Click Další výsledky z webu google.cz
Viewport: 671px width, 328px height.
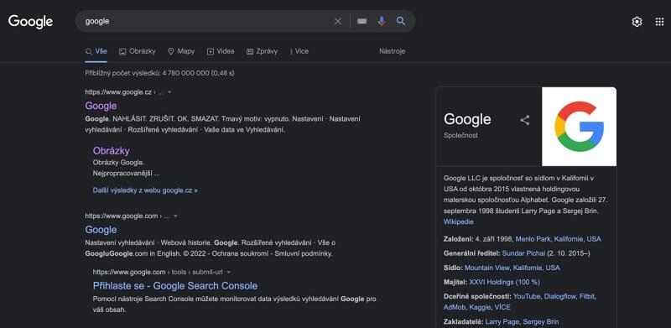[145, 190]
